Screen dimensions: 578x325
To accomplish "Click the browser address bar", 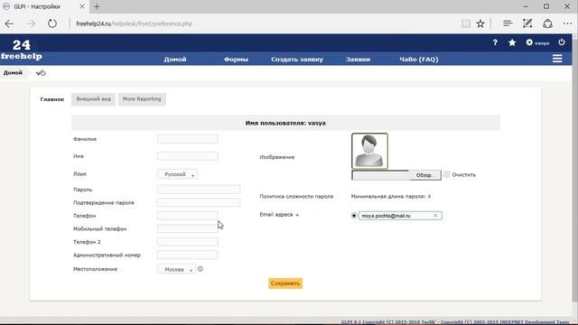I will (258, 23).
